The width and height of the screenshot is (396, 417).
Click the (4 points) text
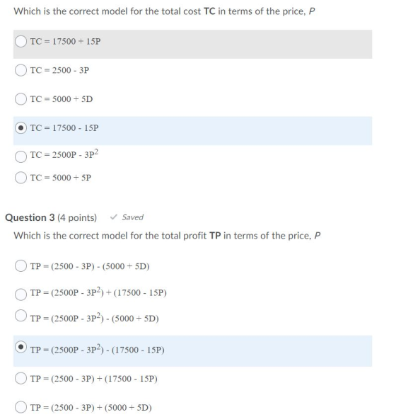[x=77, y=218]
